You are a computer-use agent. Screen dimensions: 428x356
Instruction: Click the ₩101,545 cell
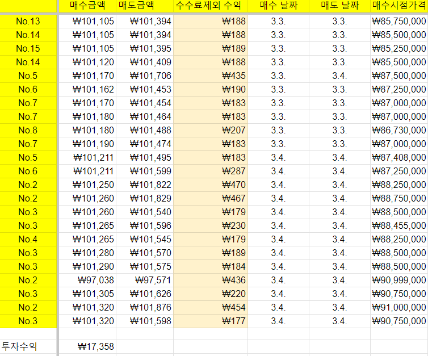pos(145,239)
